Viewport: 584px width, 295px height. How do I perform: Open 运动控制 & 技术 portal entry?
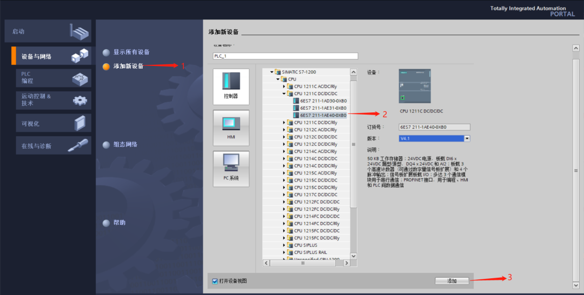tap(53, 100)
